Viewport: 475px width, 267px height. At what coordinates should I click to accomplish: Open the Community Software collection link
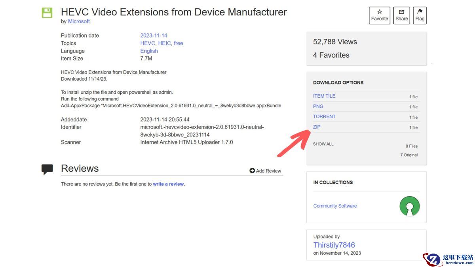tap(335, 206)
